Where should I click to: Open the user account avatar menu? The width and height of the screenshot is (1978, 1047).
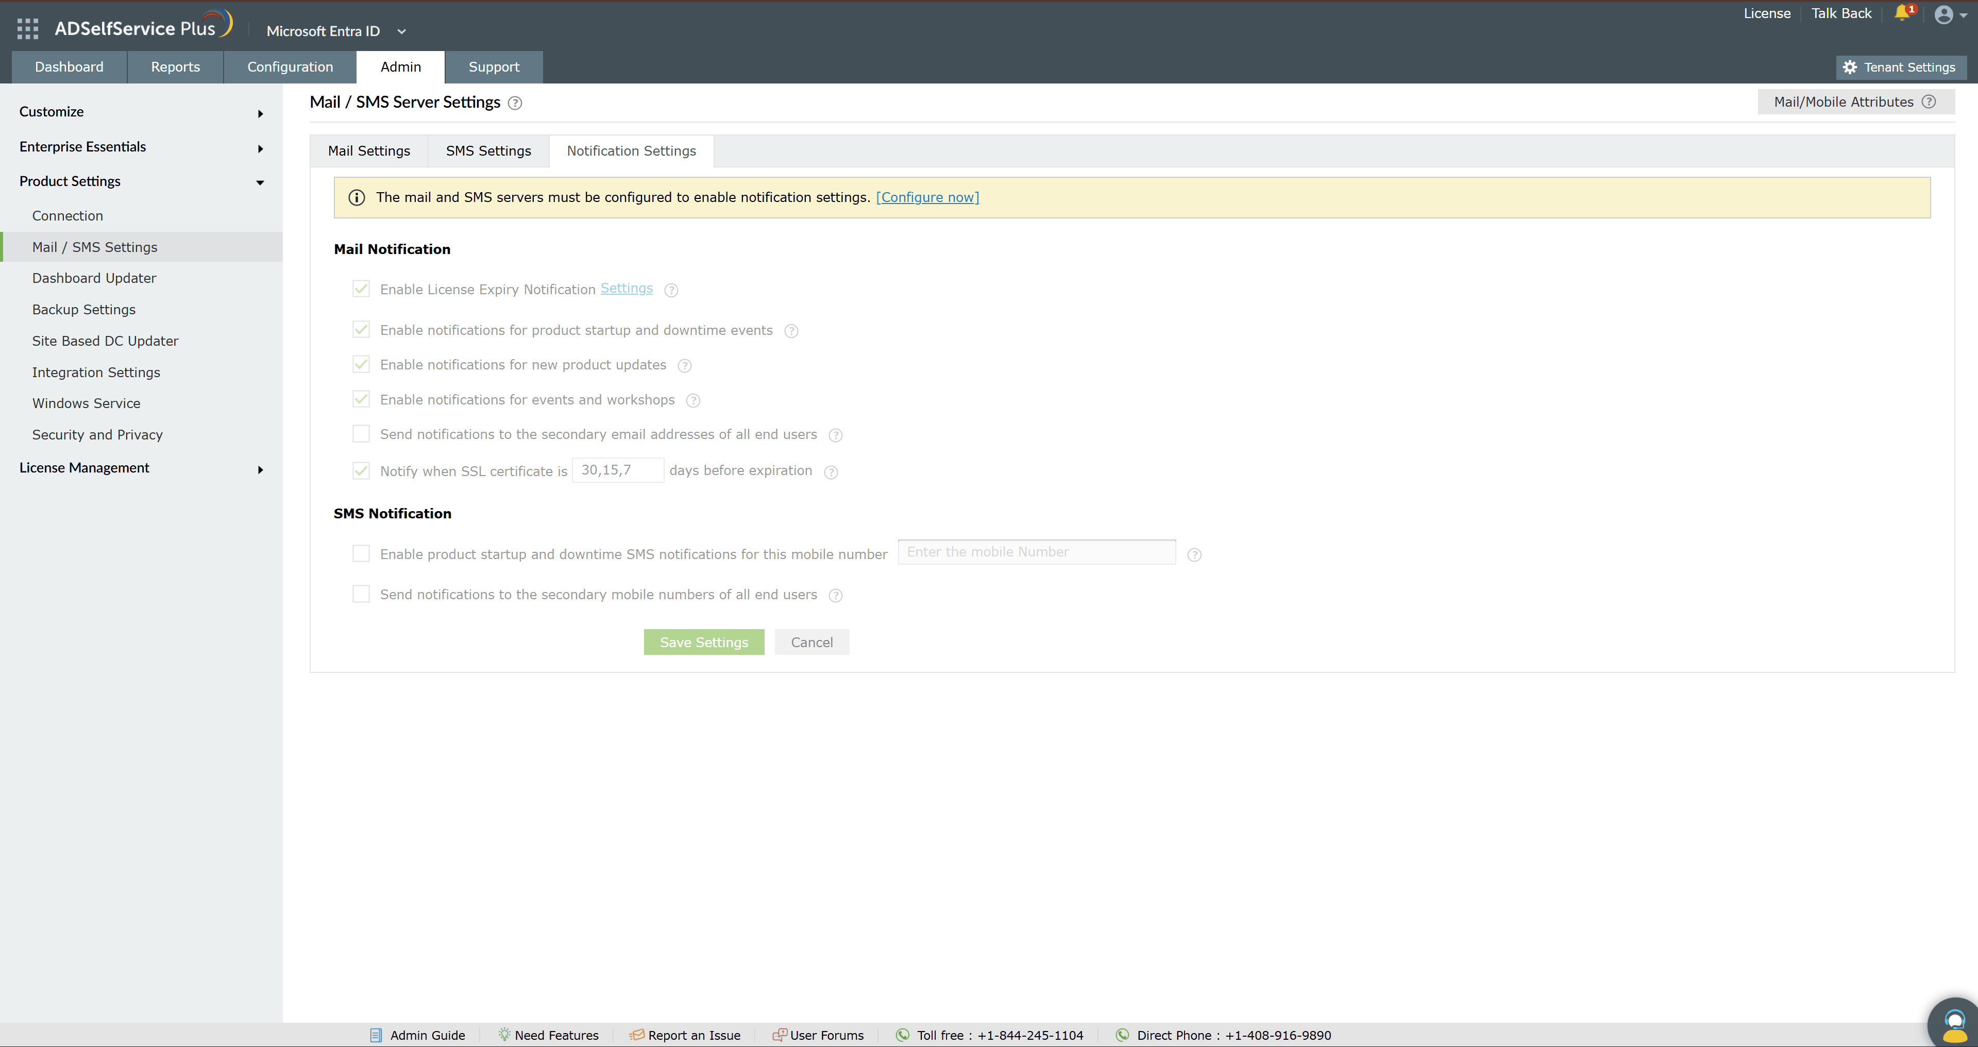tap(1943, 14)
